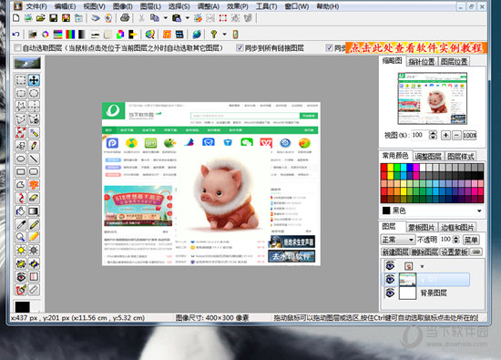This screenshot has width=501, height=360.
Task: Save the image with the floppy disk icon
Action: coord(54,18)
